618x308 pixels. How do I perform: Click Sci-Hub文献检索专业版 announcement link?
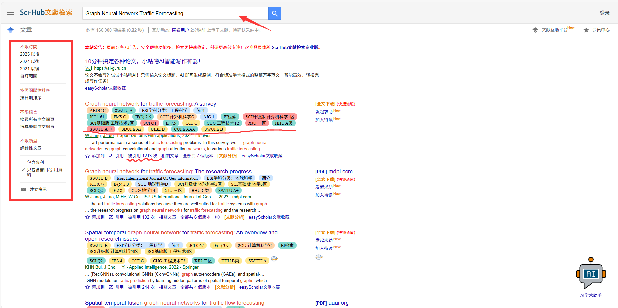295,47
